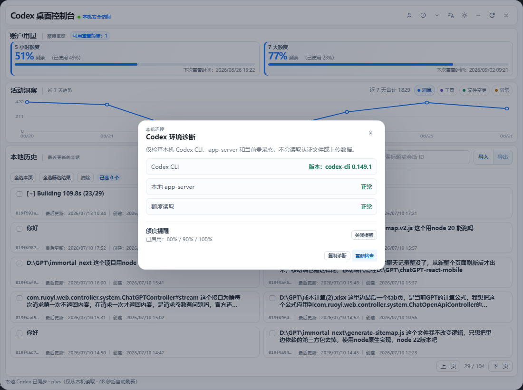Close the Codex 环境诊断 dialog
This screenshot has width=523, height=390.
[x=370, y=133]
